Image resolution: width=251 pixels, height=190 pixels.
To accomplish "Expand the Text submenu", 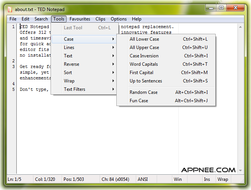I will pos(84,56).
